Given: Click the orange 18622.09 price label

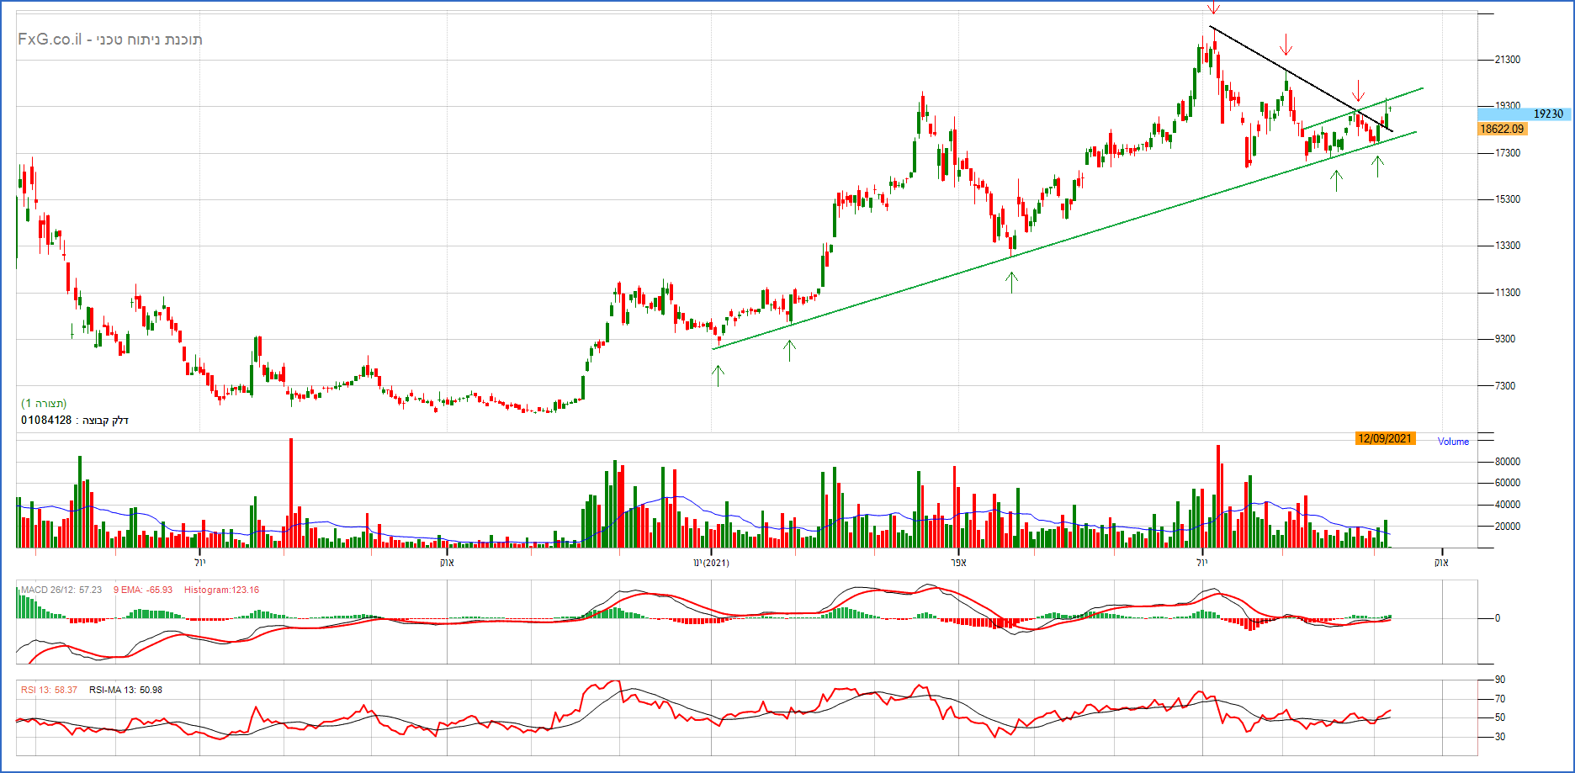Looking at the screenshot, I should click(x=1502, y=129).
